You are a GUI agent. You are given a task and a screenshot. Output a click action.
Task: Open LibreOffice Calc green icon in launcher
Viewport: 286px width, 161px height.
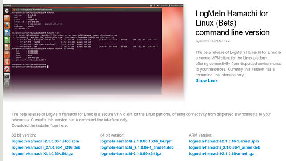pos(7,40)
